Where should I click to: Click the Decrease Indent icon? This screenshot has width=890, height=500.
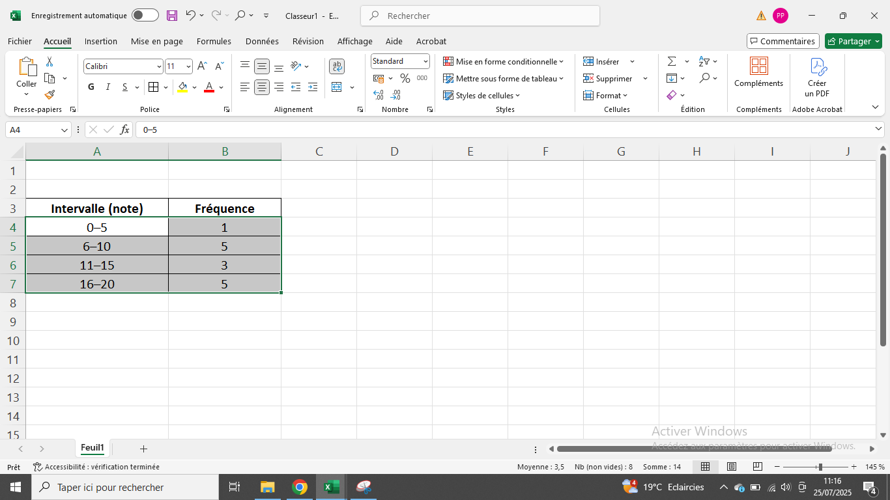[296, 87]
